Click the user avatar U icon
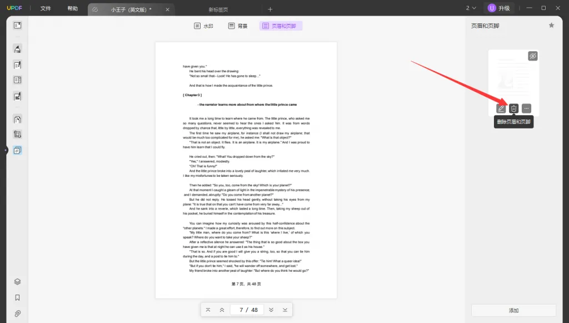The height and width of the screenshot is (323, 569). (x=492, y=8)
